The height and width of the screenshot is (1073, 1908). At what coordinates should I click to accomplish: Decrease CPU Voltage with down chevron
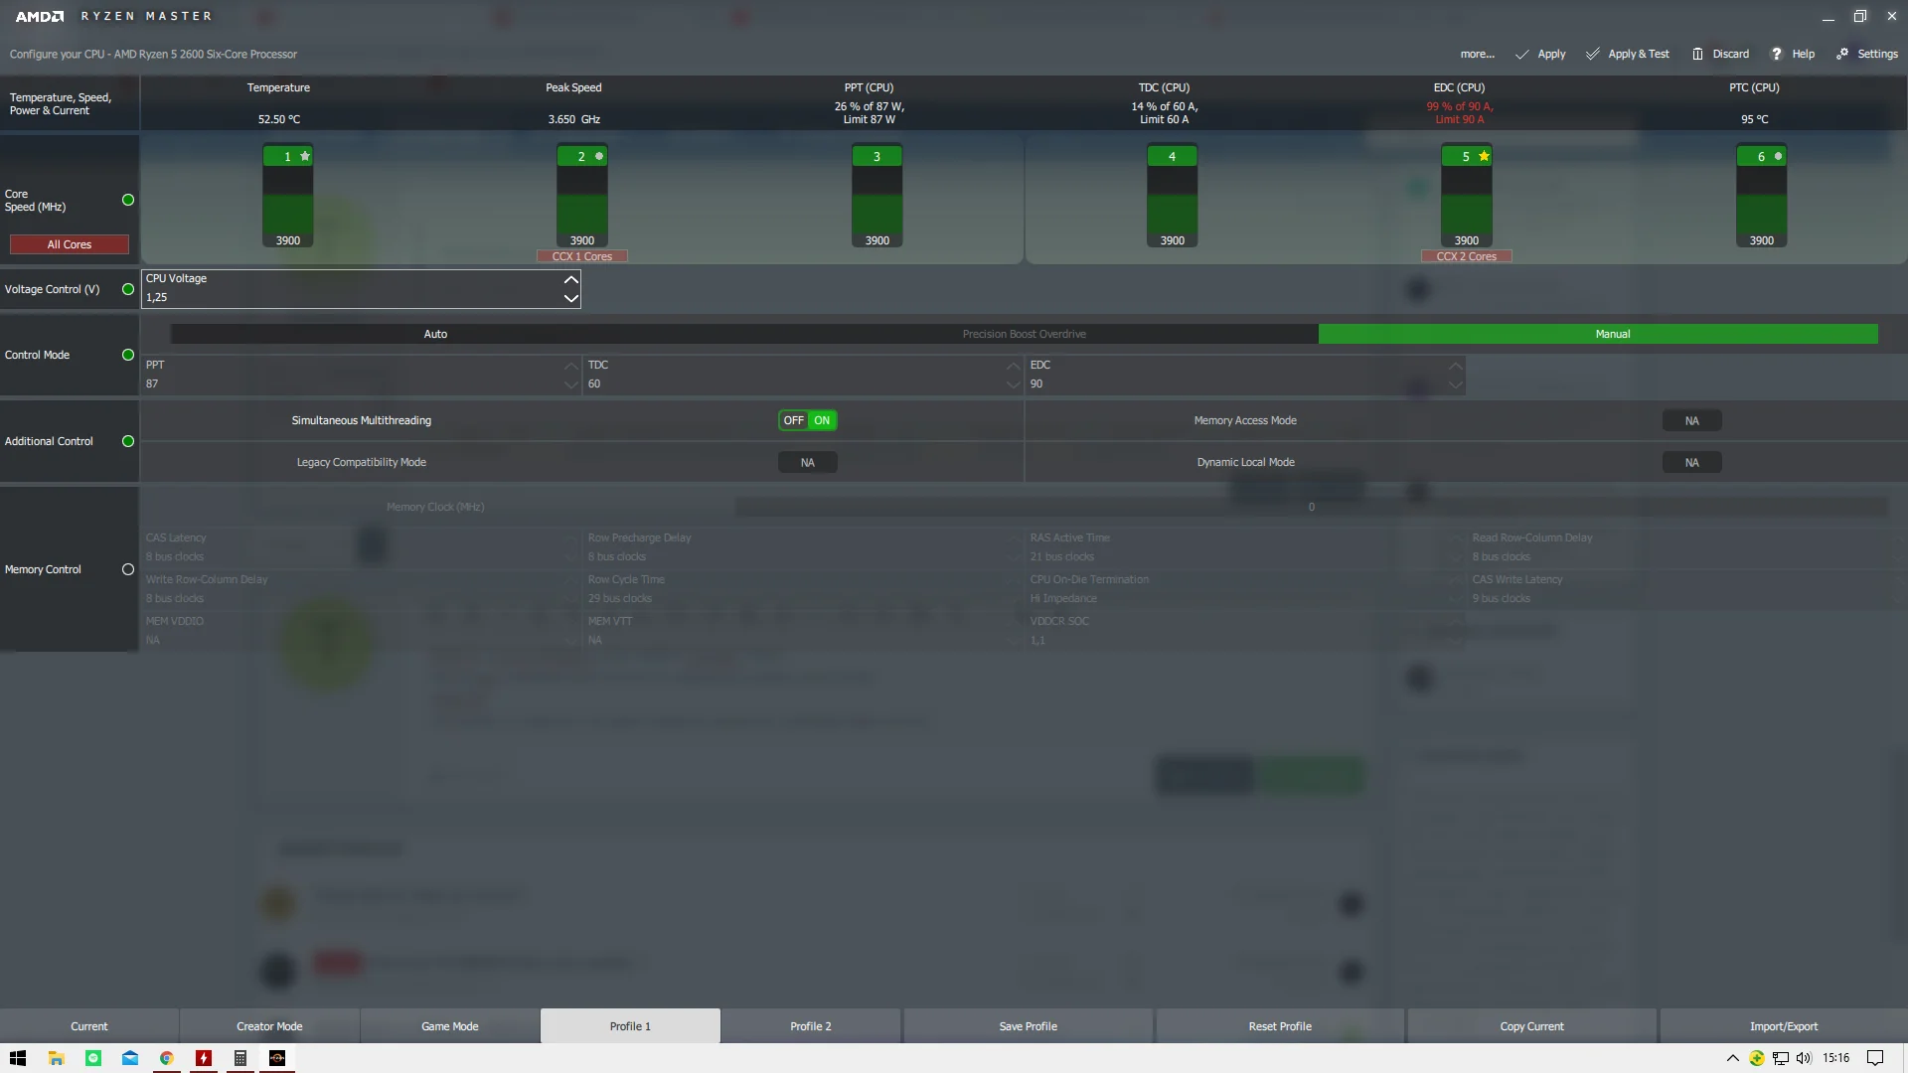tap(570, 298)
